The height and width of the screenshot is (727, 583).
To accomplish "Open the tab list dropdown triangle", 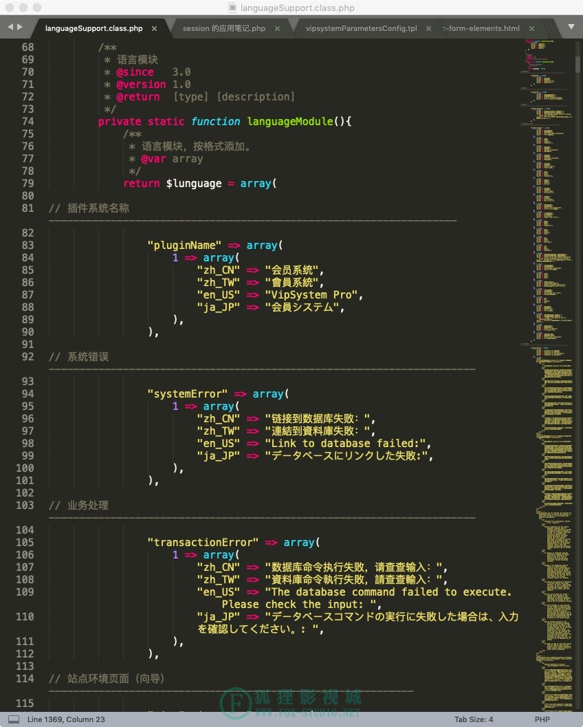I will 571,28.
